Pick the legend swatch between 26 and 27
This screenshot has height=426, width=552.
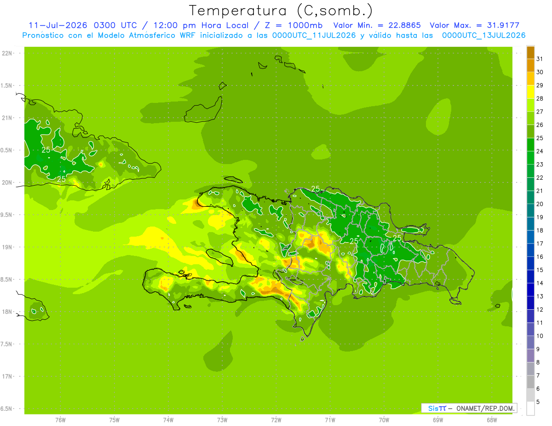tap(530, 118)
